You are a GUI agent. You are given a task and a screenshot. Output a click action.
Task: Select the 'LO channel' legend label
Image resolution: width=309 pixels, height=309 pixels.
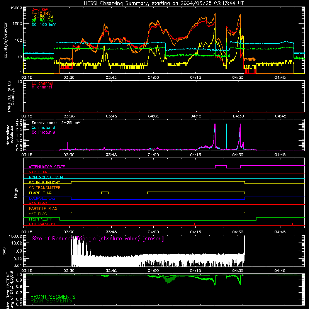click(42, 83)
